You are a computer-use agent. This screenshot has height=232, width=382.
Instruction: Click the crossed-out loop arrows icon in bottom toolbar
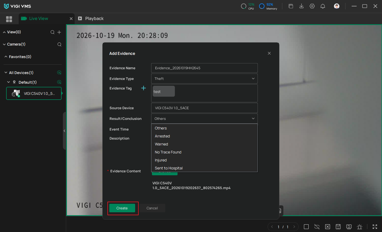(317, 227)
